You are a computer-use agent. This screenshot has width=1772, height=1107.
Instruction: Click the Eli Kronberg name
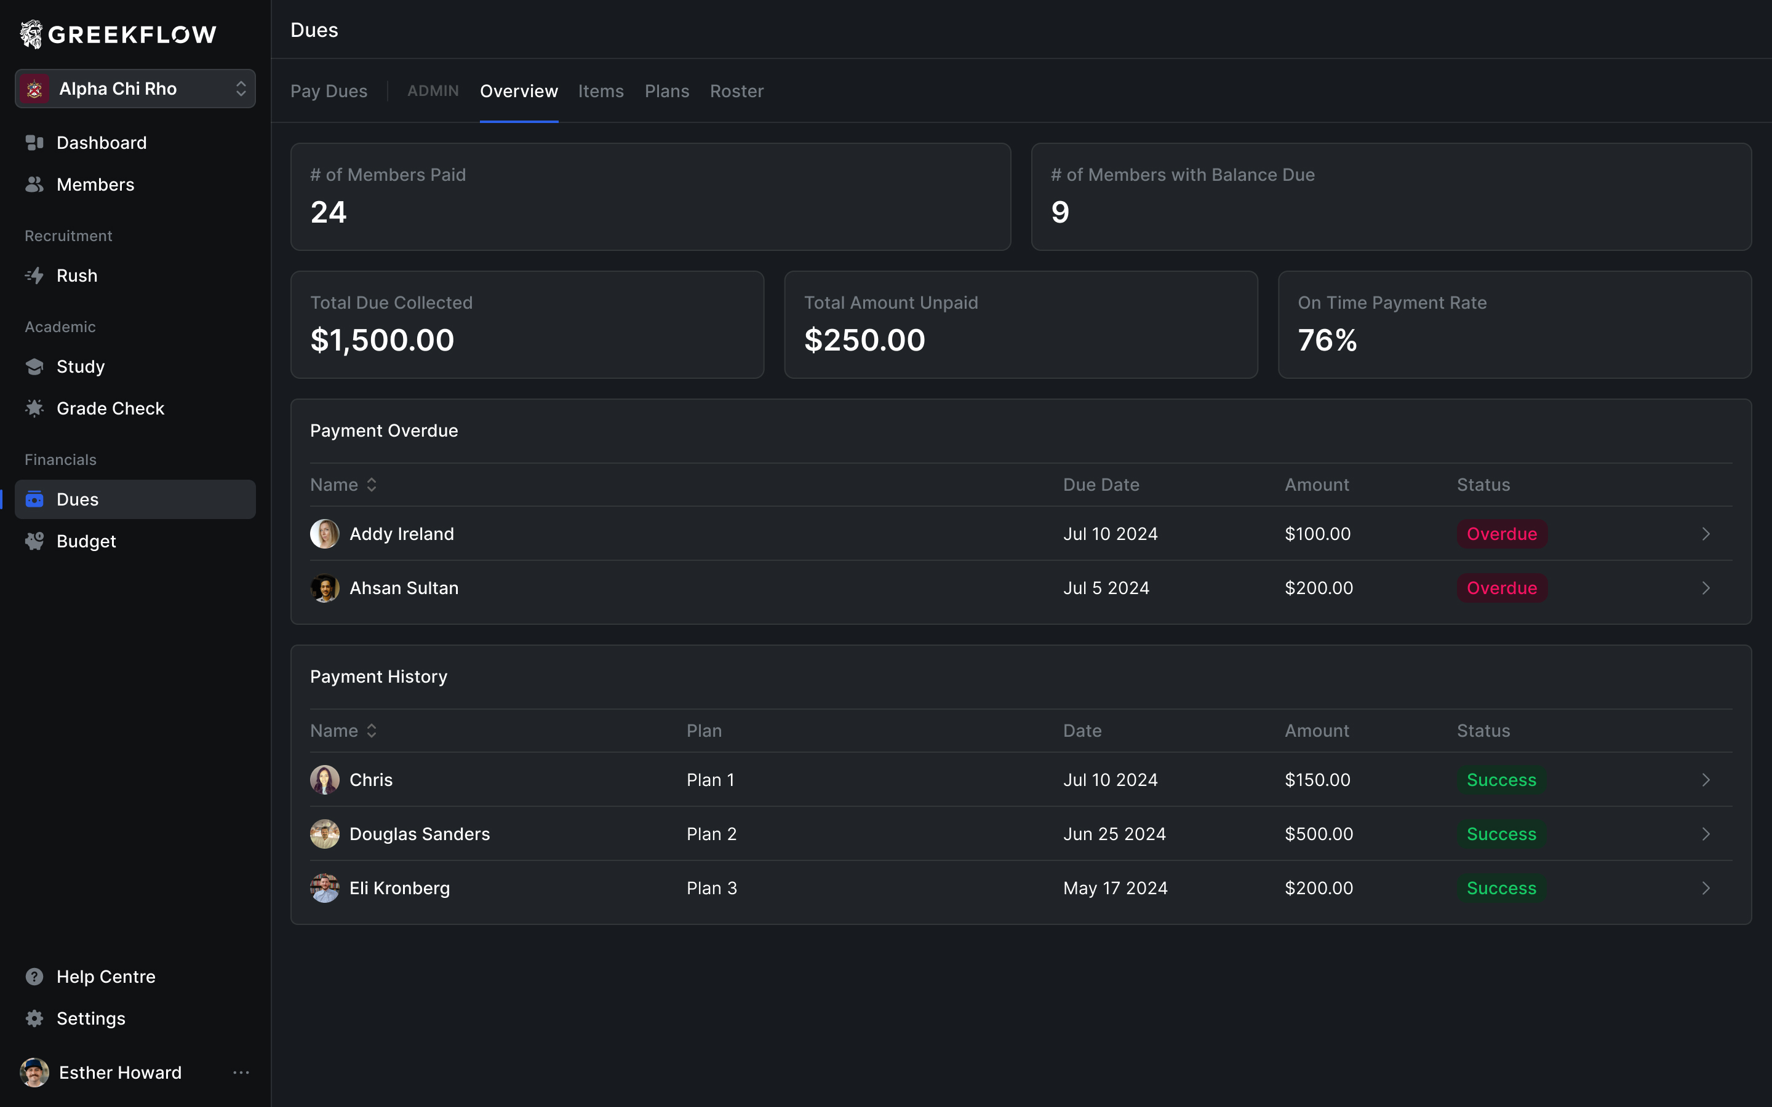tap(400, 888)
